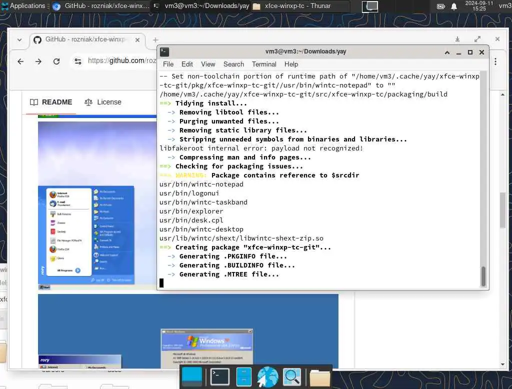Click the 'usr/bin/wintc-taskband' terminal line
Image resolution: width=512 pixels, height=389 pixels.
click(203, 202)
